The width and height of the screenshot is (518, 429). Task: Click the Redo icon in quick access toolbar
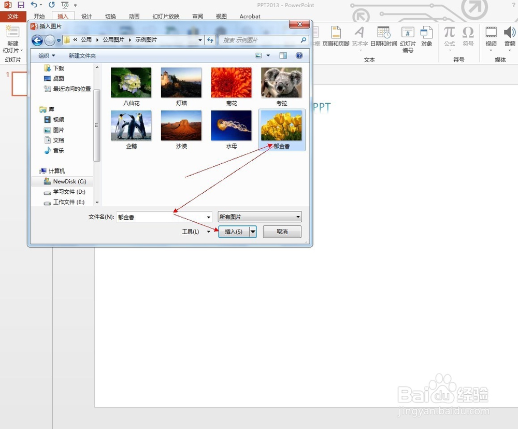click(51, 5)
